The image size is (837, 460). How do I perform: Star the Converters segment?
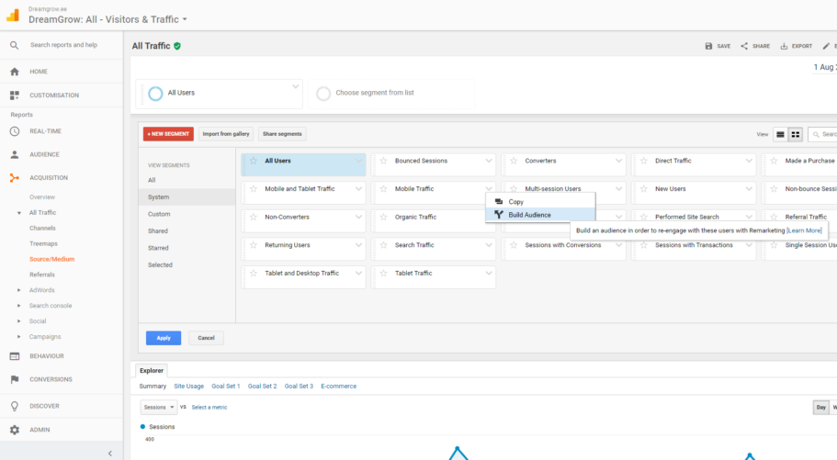[514, 161]
